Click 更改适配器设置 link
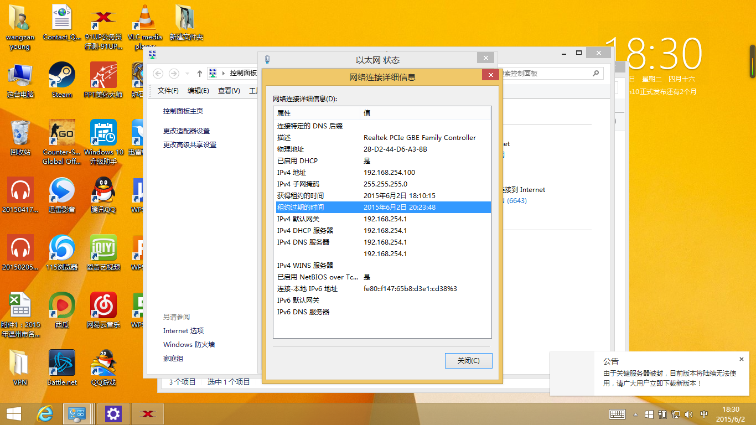This screenshot has width=756, height=425. tap(187, 131)
